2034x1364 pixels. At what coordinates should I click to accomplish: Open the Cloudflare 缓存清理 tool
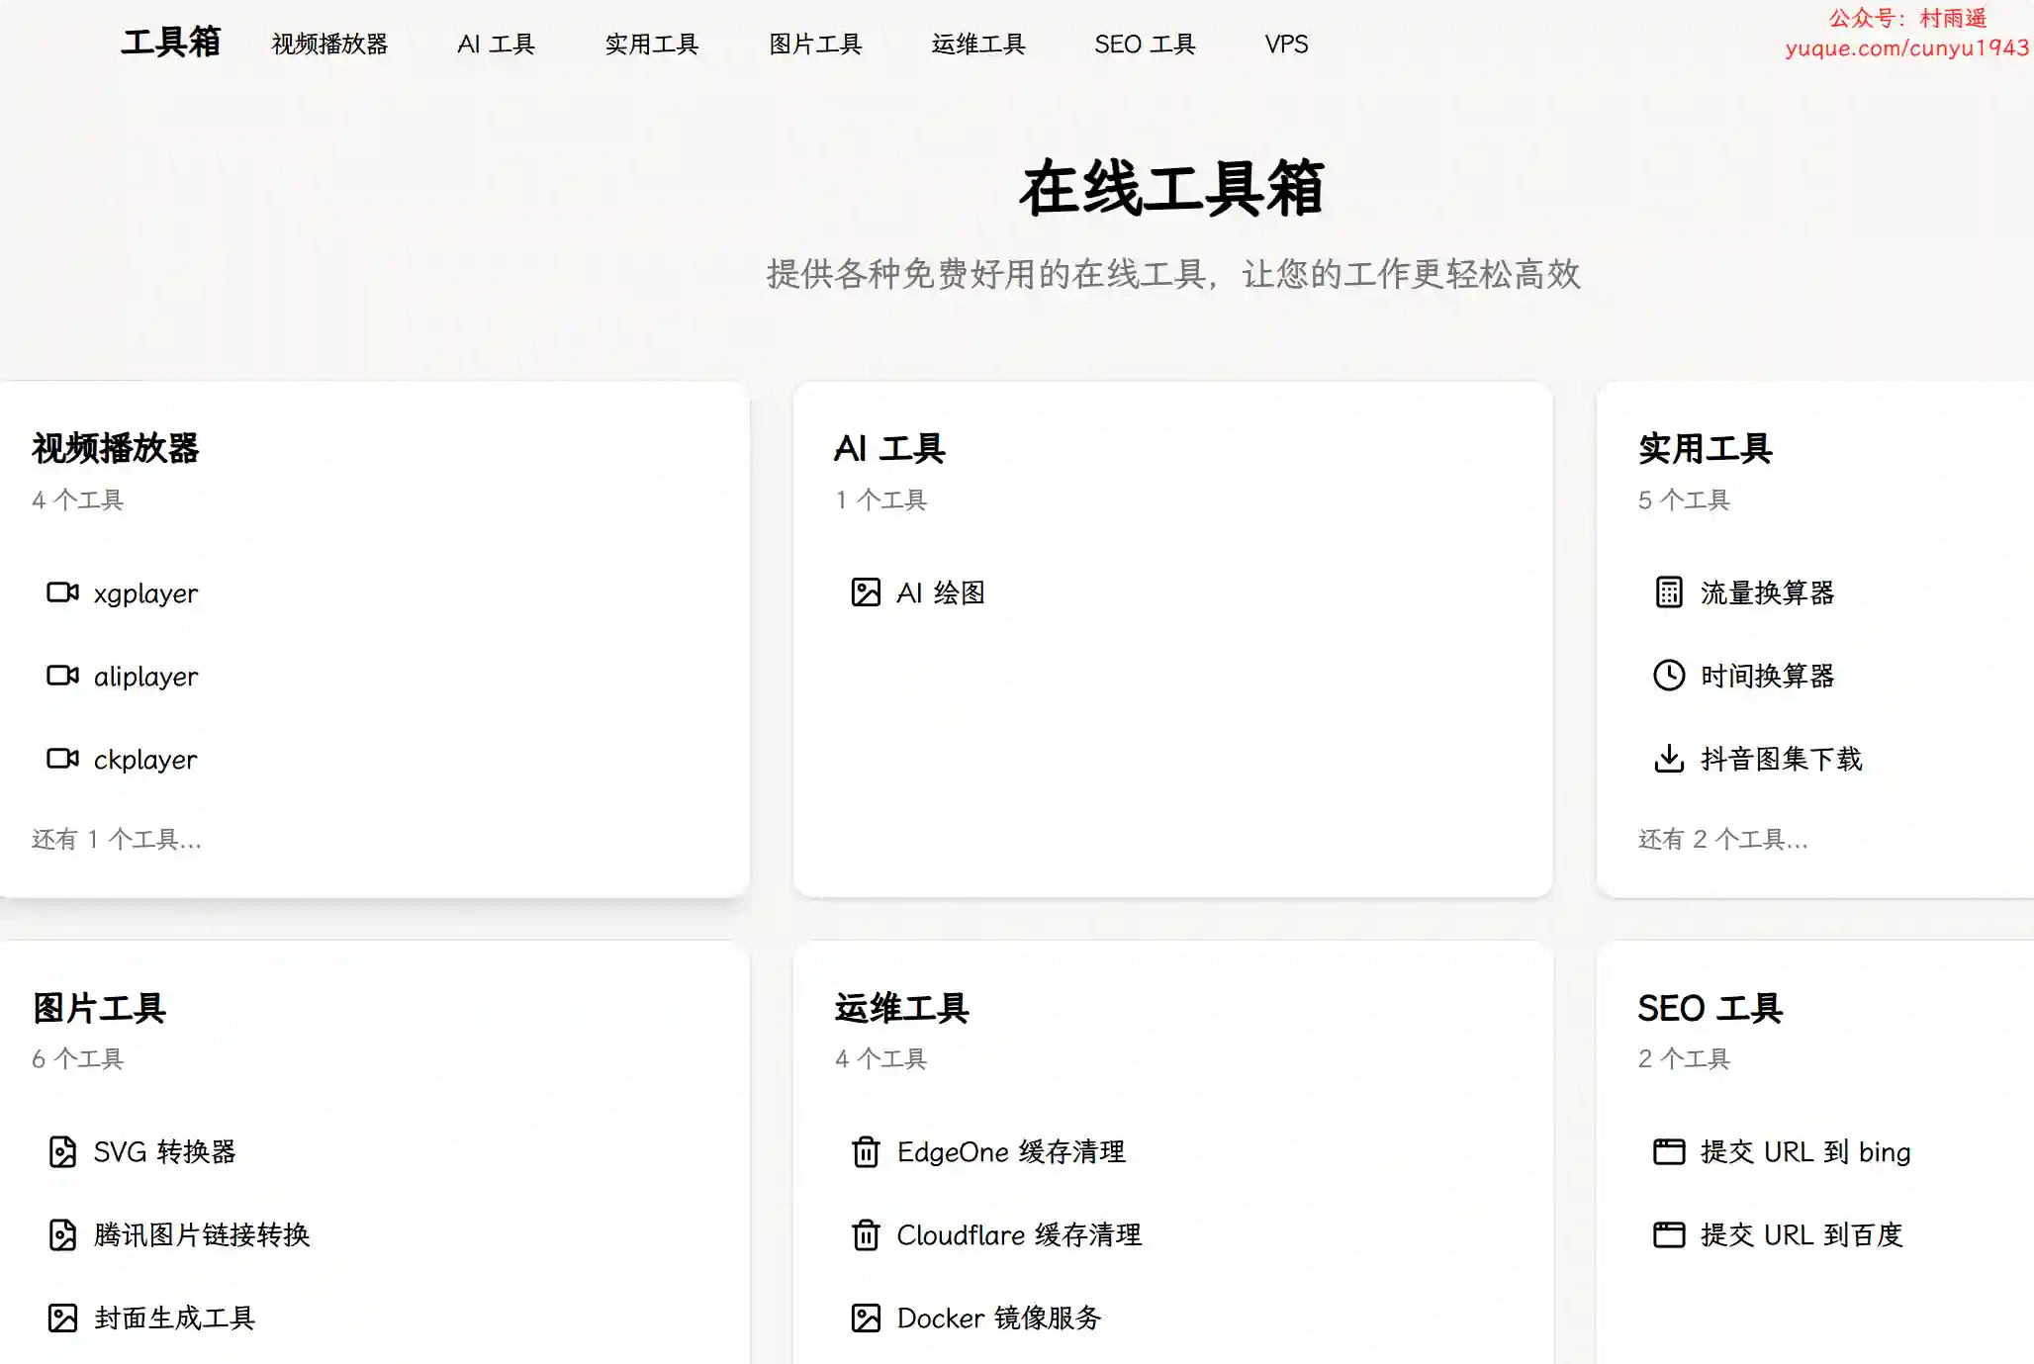click(x=1019, y=1234)
